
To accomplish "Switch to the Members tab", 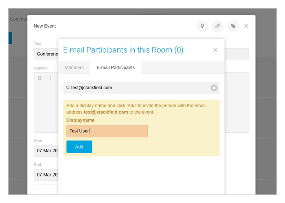I will pos(74,68).
